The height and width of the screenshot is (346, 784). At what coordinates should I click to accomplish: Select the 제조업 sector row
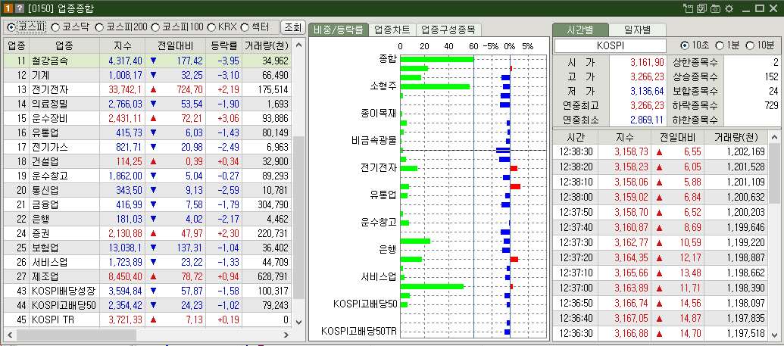pyautogui.click(x=148, y=276)
